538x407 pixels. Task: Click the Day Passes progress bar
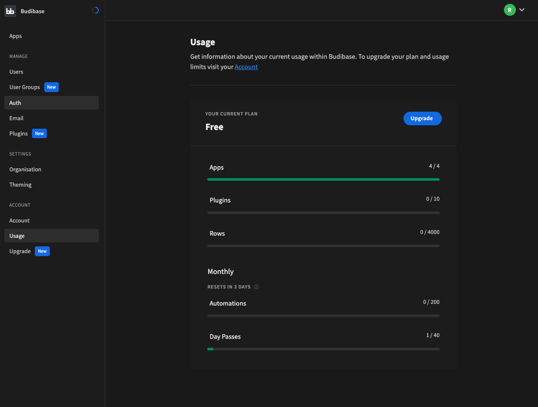tap(323, 349)
